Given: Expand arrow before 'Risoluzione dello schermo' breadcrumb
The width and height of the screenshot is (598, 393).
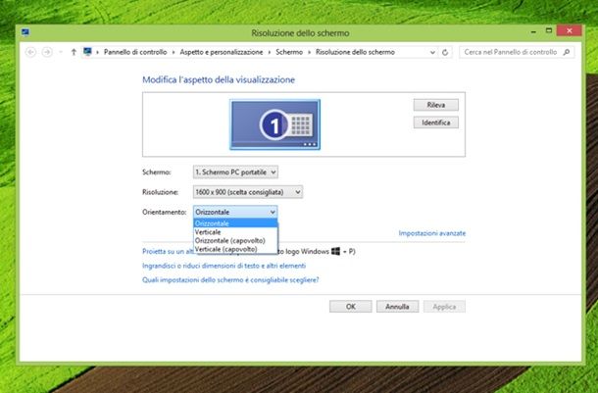Looking at the screenshot, I should click(309, 52).
